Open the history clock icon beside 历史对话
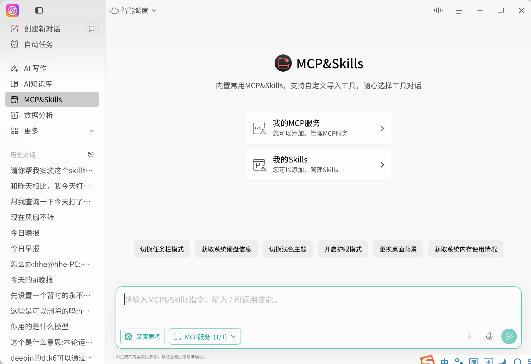Viewport: 531px width, 364px height. (91, 155)
